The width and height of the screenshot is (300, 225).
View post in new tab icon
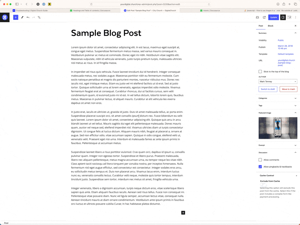pos(264,17)
